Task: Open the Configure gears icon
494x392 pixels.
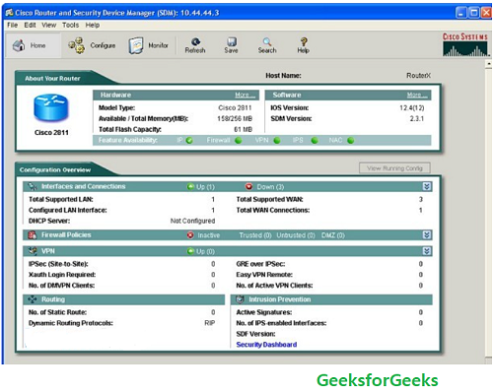Action: [x=76, y=45]
